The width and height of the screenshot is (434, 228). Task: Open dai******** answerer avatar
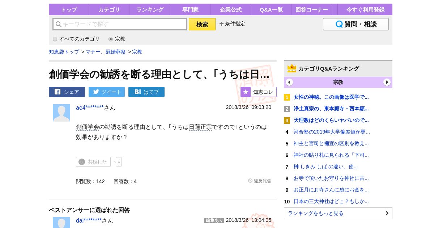(x=61, y=223)
